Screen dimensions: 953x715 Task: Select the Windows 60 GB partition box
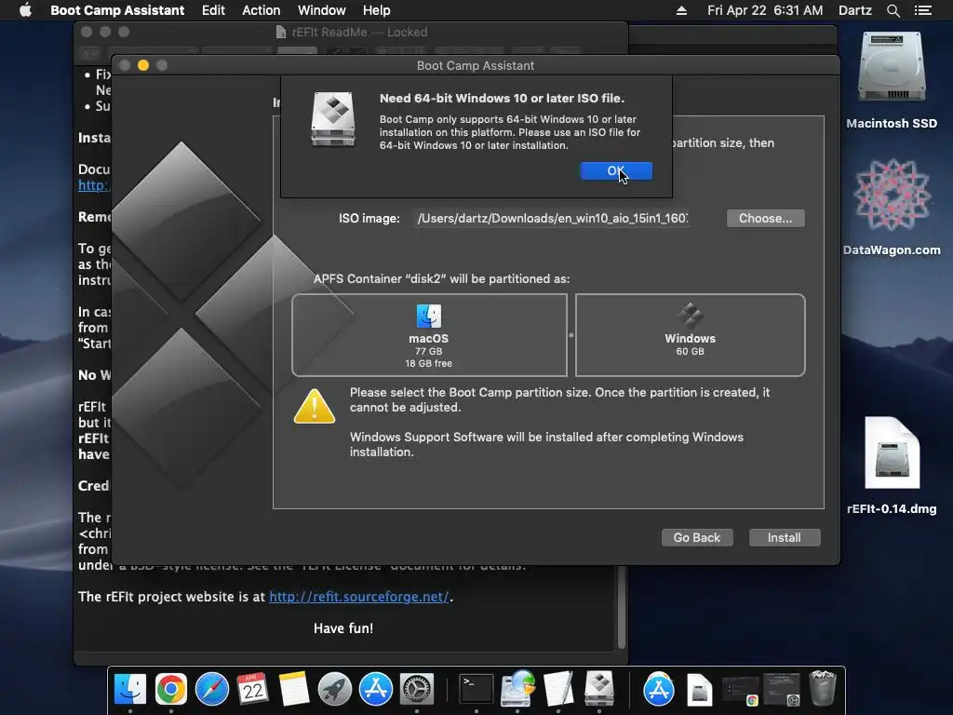click(x=690, y=335)
